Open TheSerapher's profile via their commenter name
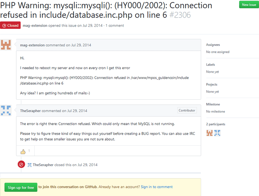The image size is (259, 196). pyautogui.click(x=31, y=111)
